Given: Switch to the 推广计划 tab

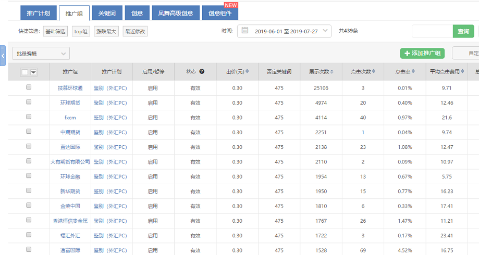Looking at the screenshot, I should tap(38, 13).
